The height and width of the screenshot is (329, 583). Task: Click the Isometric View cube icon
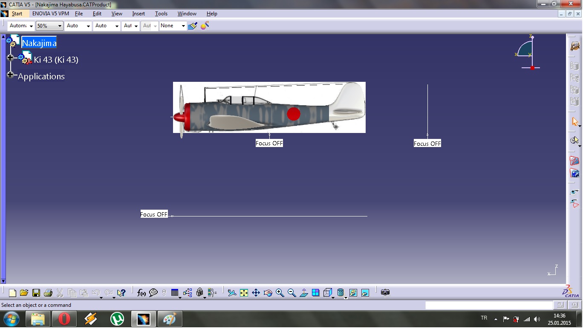pyautogui.click(x=327, y=293)
